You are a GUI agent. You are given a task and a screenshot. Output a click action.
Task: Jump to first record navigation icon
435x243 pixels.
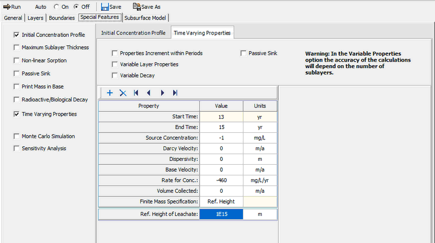(136, 93)
